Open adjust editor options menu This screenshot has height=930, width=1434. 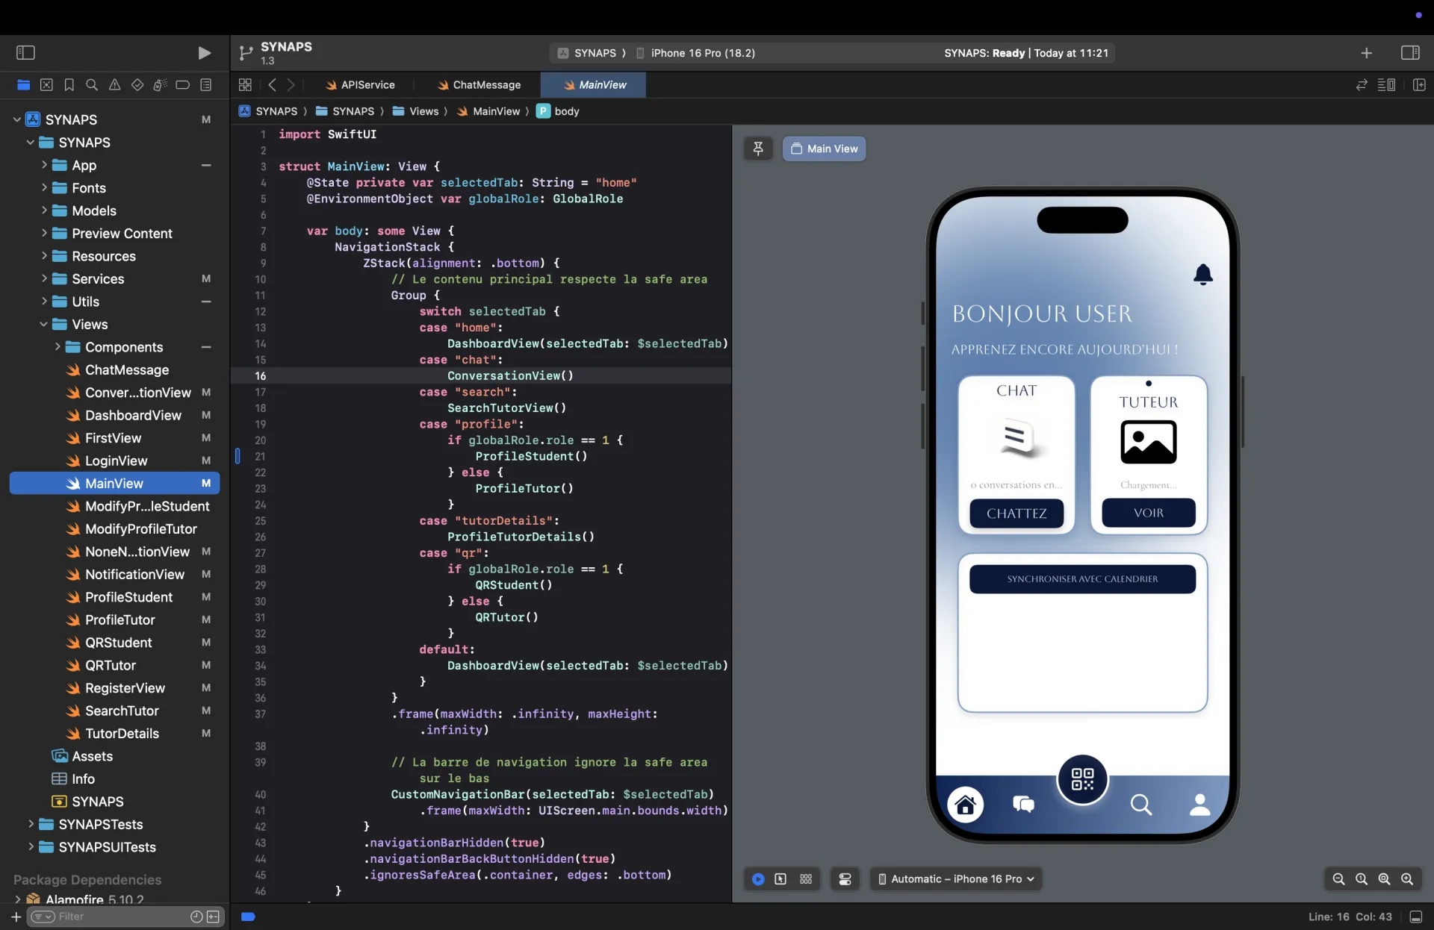(1386, 84)
